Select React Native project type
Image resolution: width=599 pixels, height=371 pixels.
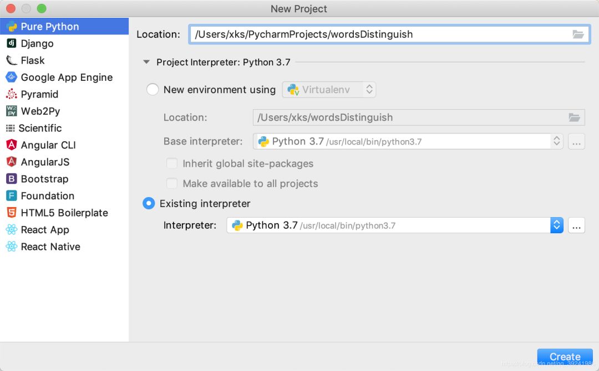pyautogui.click(x=64, y=247)
